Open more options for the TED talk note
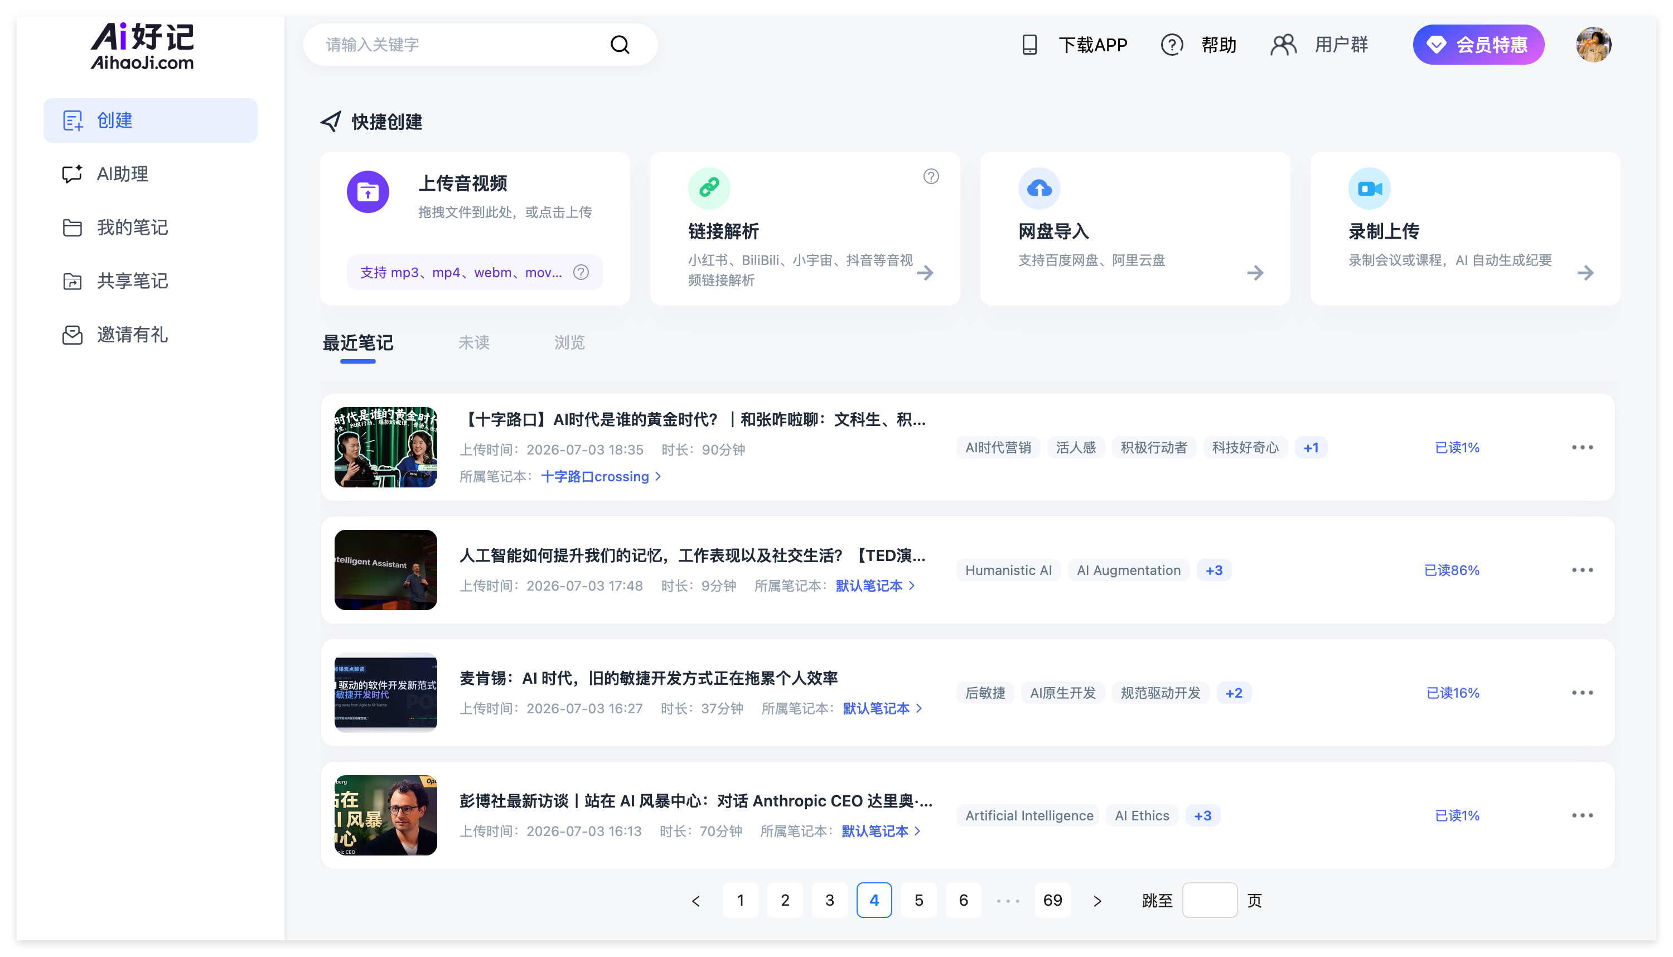This screenshot has height=957, width=1673. (1582, 571)
